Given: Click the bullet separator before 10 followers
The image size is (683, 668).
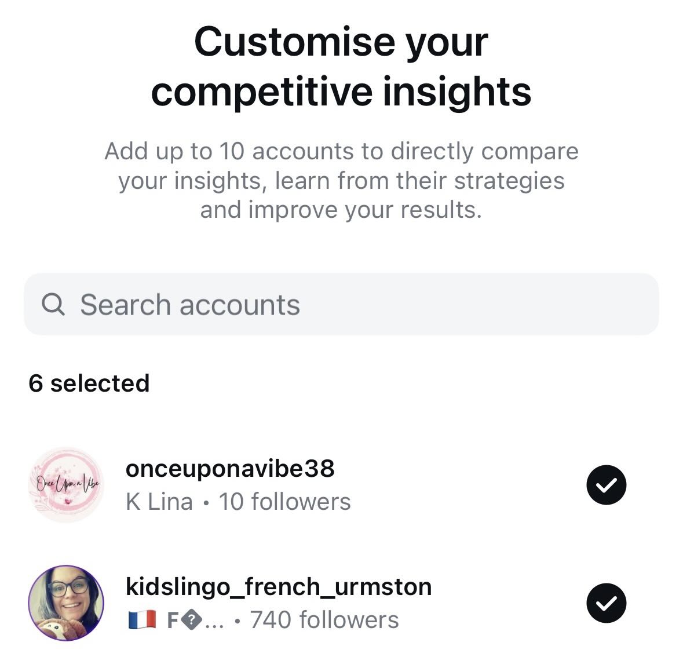Looking at the screenshot, I should [207, 502].
